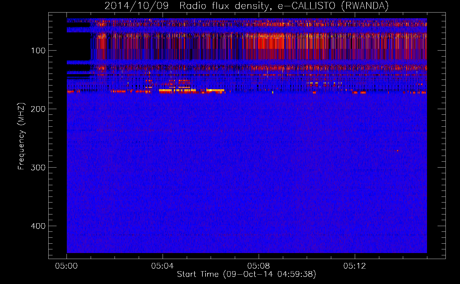
Task: Click the 300 frequency tick label
Action: pos(38,168)
